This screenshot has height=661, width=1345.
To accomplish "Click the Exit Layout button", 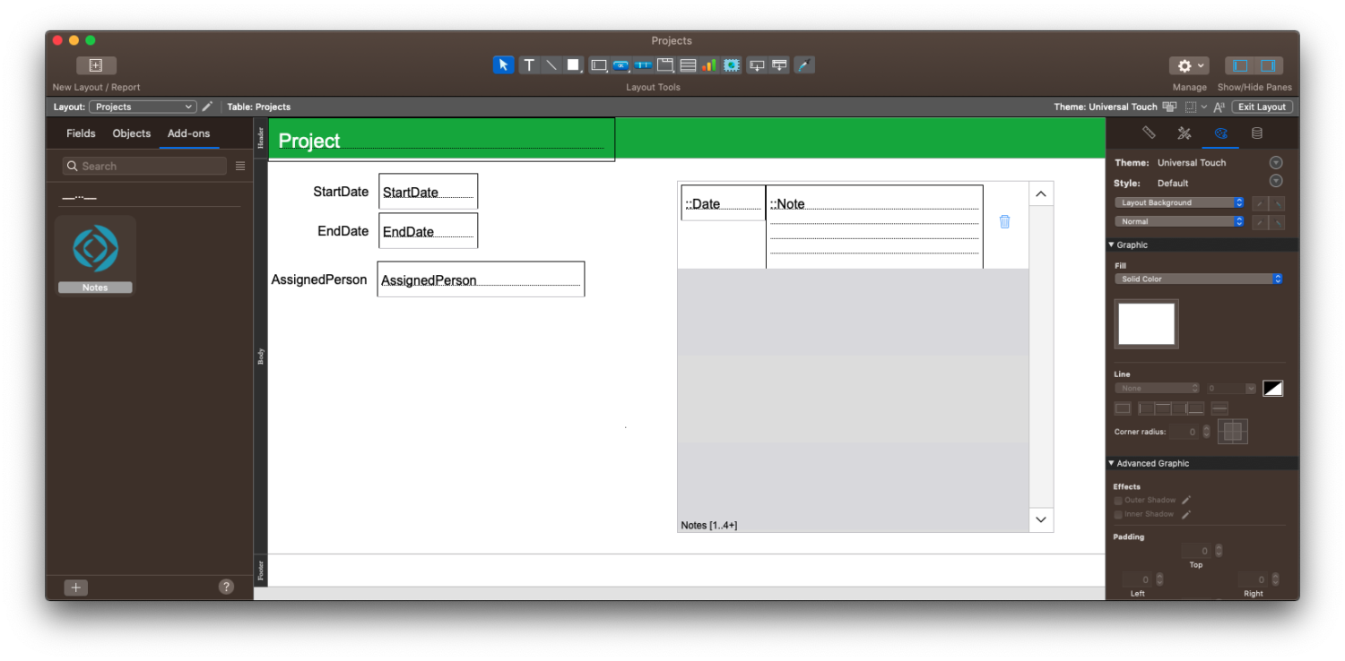I will point(1261,107).
